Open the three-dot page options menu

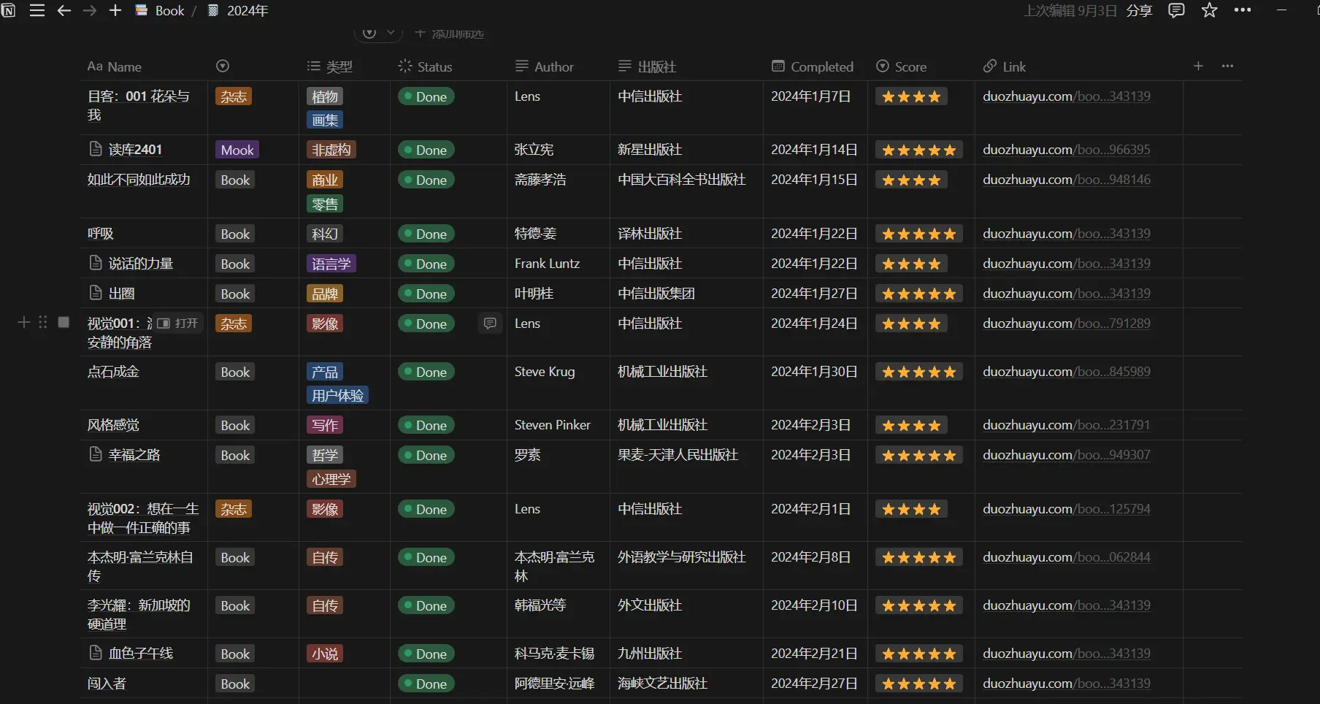tap(1243, 10)
